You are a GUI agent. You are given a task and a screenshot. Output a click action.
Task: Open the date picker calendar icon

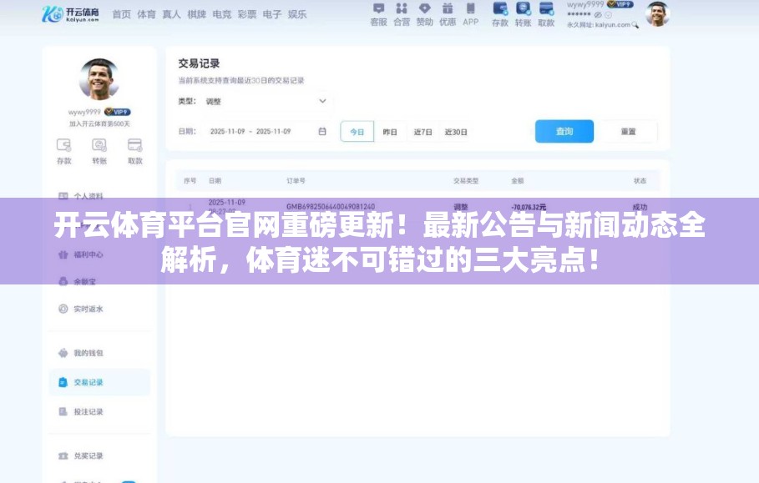[323, 130]
